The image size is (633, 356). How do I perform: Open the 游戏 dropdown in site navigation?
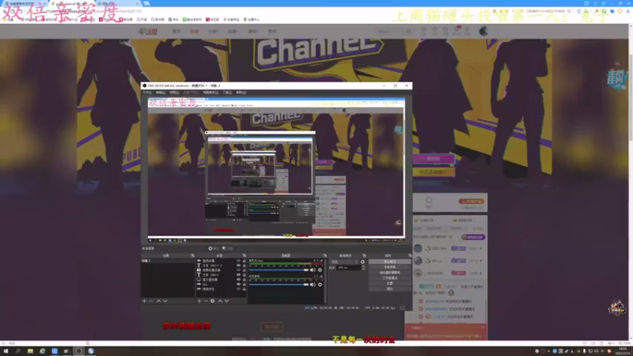pyautogui.click(x=252, y=31)
